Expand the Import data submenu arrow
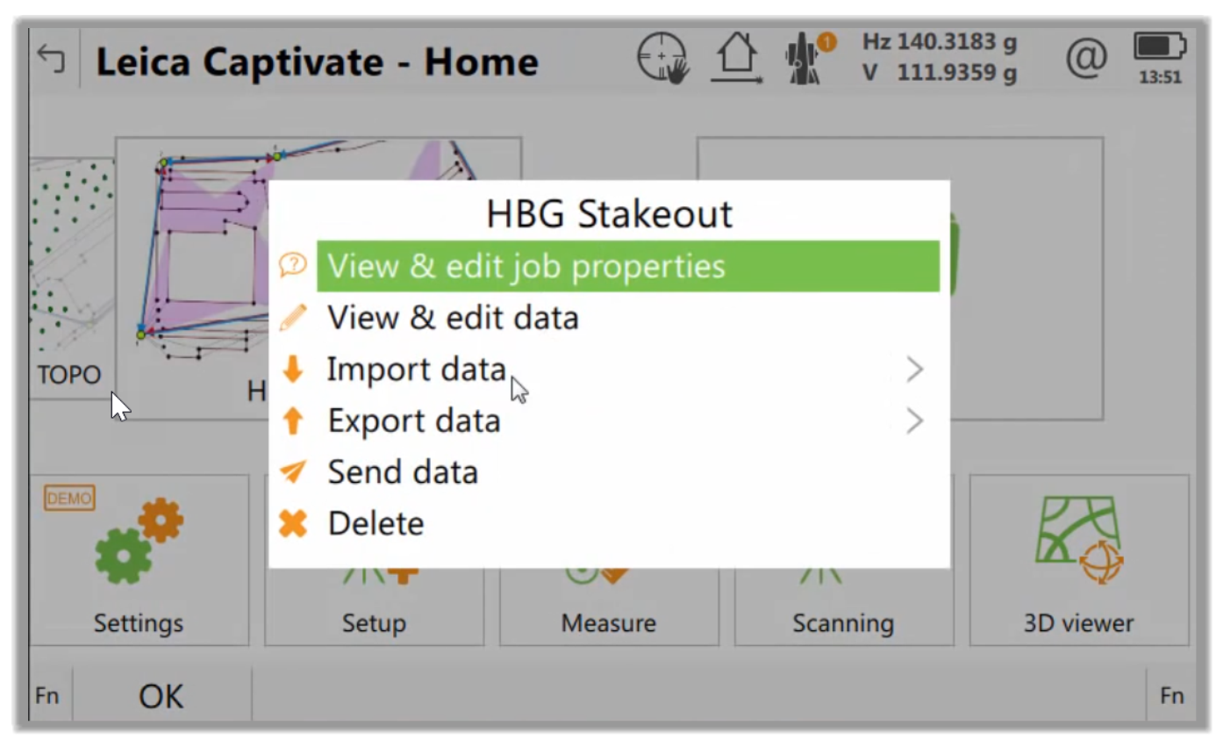Screen dimensions: 1223x747 (915, 370)
